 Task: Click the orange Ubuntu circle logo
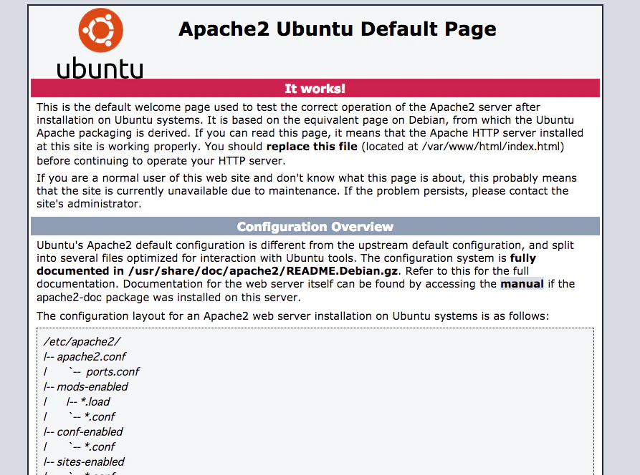[x=101, y=30]
